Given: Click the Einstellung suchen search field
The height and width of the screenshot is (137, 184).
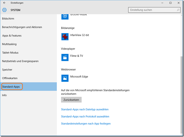Looking at the screenshot, I should 151,10.
